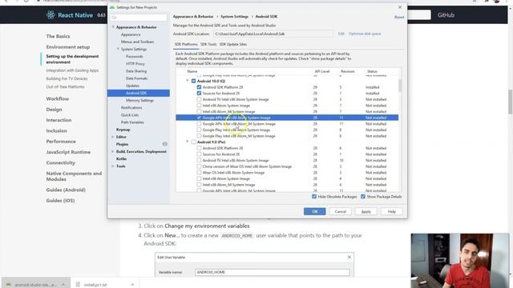Viewport: 513px width, 288px height.
Task: Select Notifications in settings tree
Action: click(x=131, y=107)
